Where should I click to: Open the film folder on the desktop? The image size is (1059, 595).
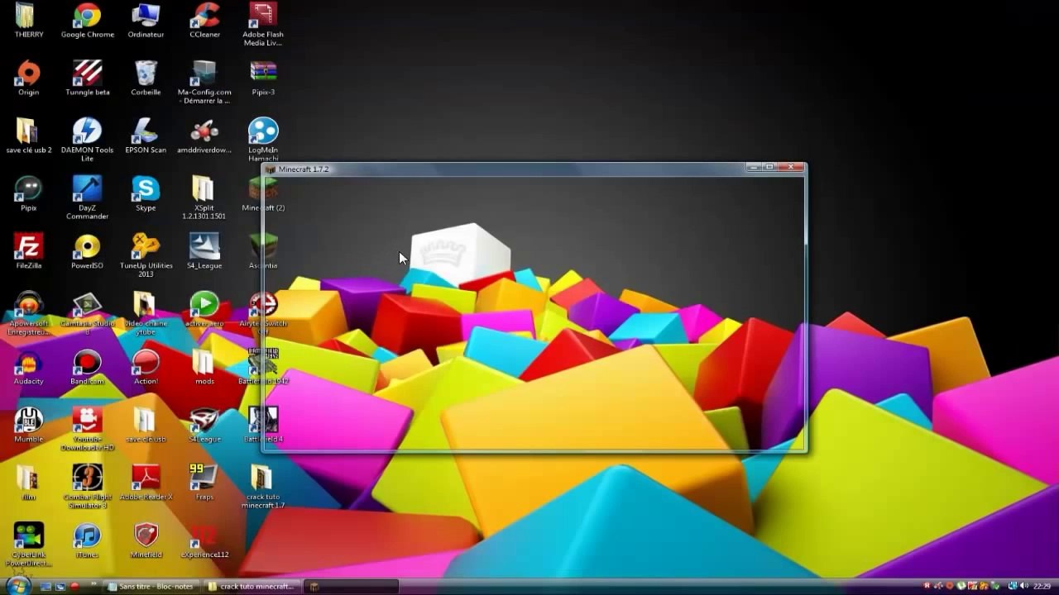(28, 484)
